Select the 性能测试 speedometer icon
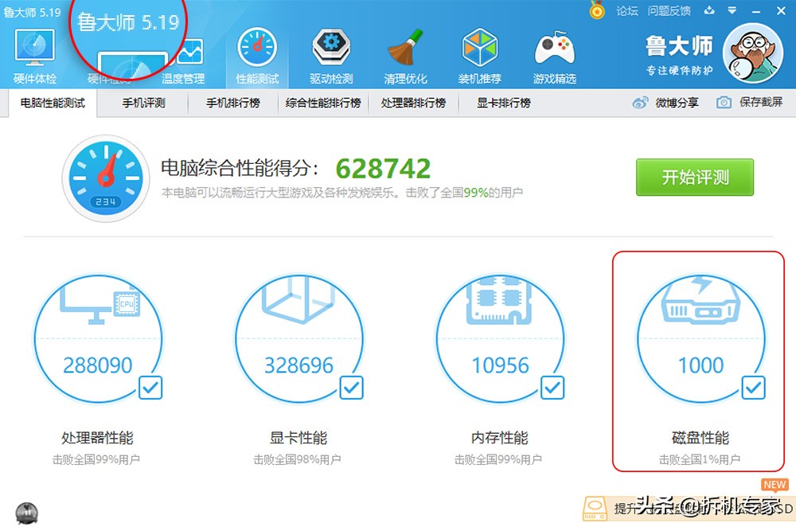Screen dimensions: 796x531 (256, 48)
